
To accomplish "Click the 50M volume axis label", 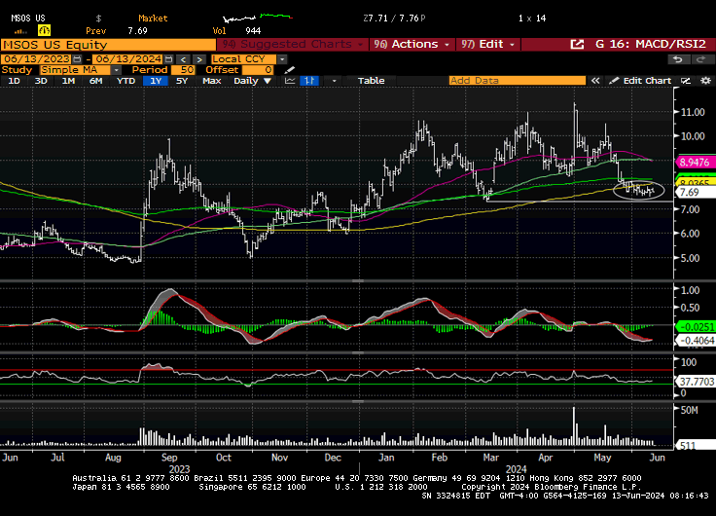I will click(x=689, y=411).
